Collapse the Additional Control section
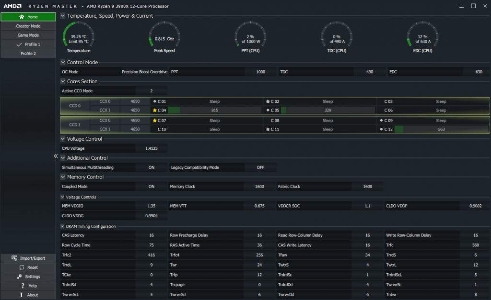 coord(63,158)
